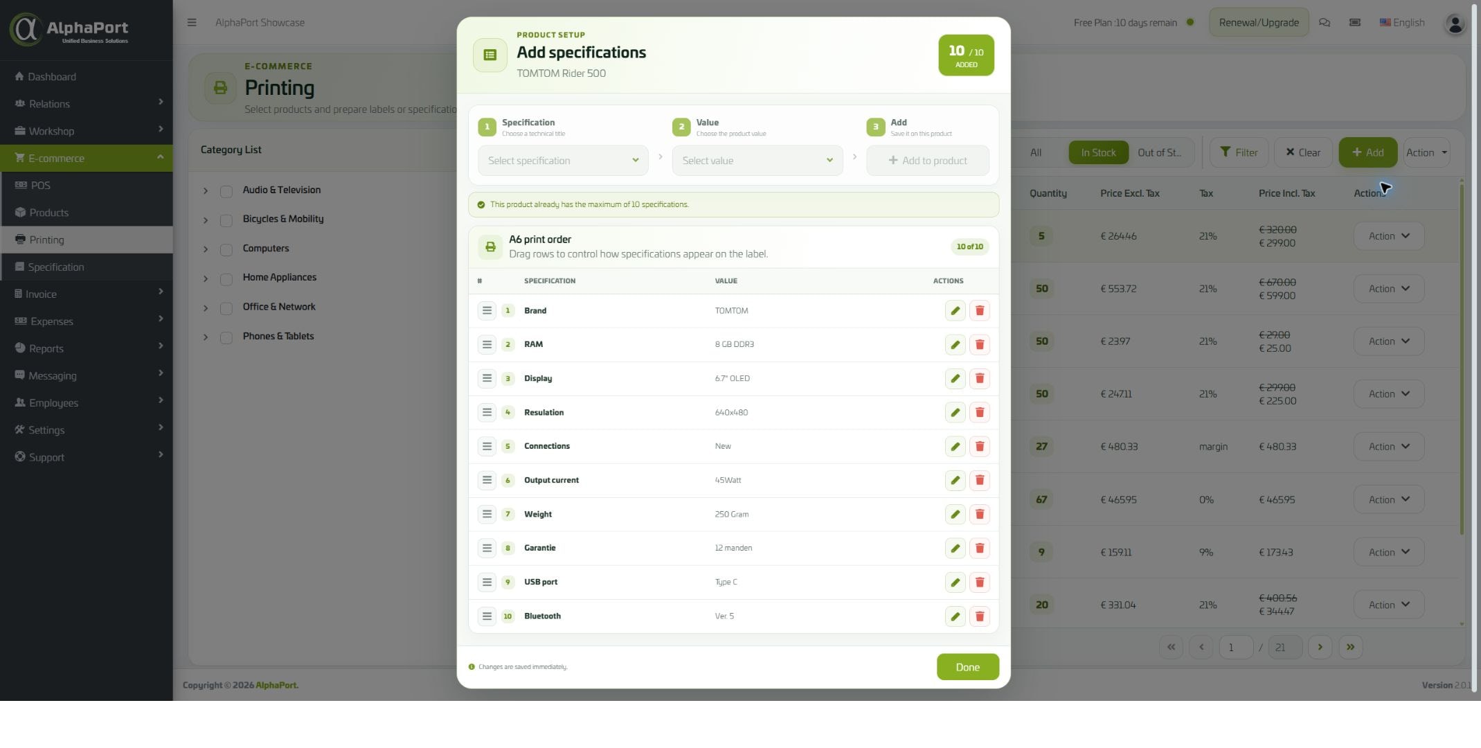Open the Products sidebar item
Screen dimensions: 1481x748
pos(87,213)
